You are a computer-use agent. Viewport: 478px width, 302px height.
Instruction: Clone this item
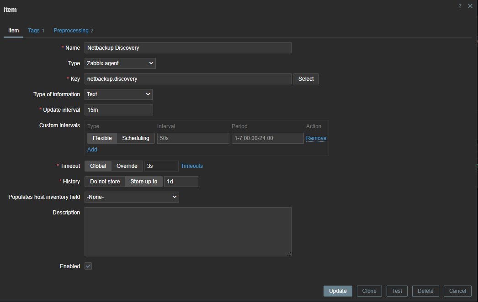369,291
